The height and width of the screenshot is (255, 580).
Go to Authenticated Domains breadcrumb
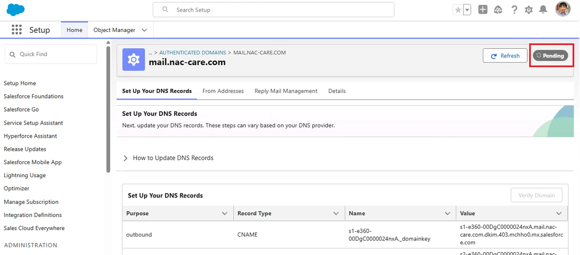pyautogui.click(x=193, y=52)
